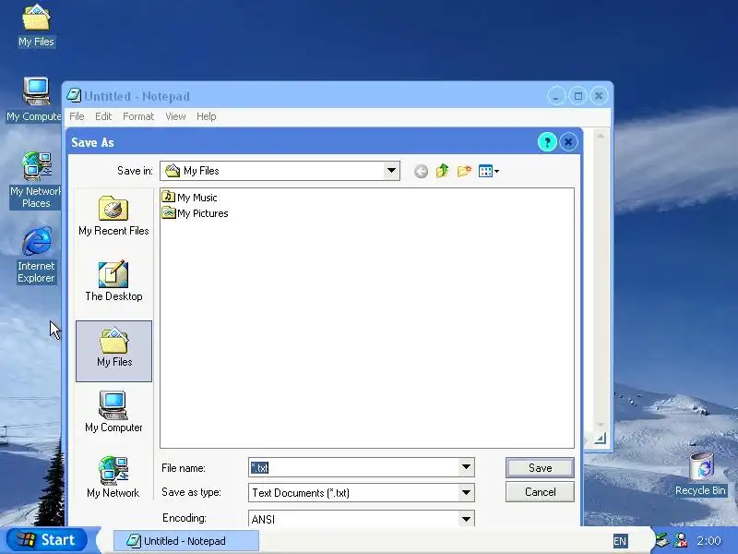Open My Computer desktop icon

(34, 100)
